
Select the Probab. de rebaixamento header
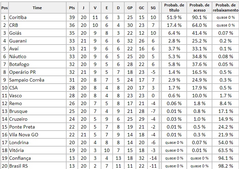pos(225,7)
